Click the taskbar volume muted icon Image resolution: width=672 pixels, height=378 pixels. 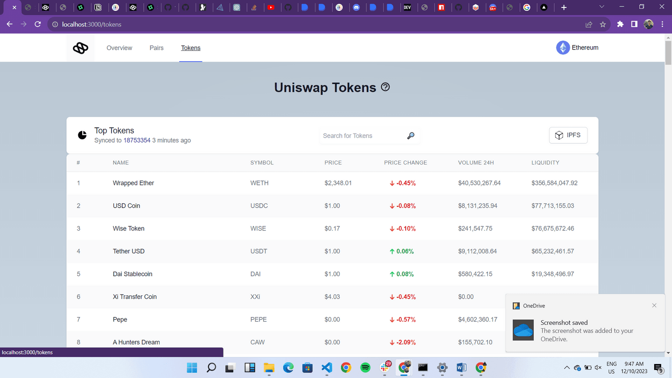(x=598, y=368)
